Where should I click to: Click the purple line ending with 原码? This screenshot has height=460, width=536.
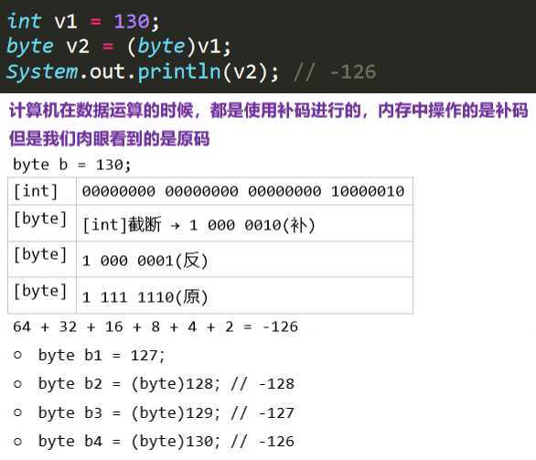coord(110,138)
